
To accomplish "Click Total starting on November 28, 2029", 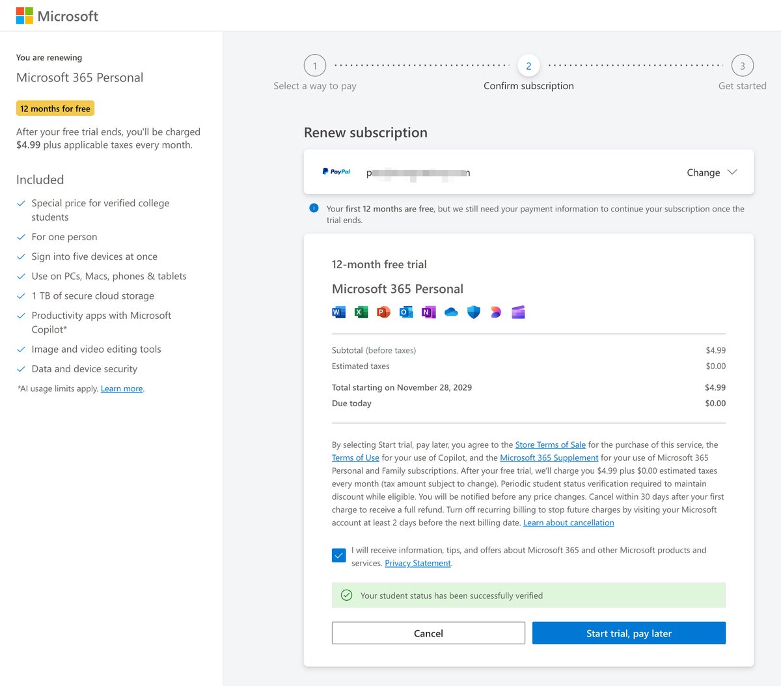I will [402, 387].
